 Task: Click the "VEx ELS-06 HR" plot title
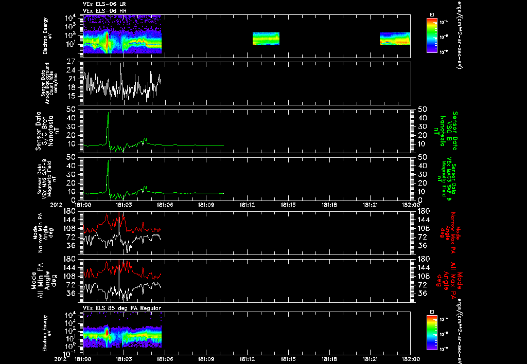tap(104, 11)
